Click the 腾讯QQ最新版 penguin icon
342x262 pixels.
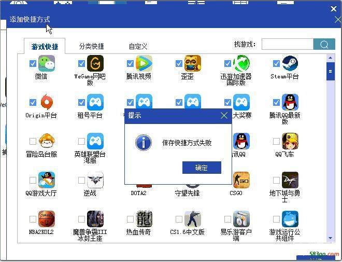click(x=290, y=102)
